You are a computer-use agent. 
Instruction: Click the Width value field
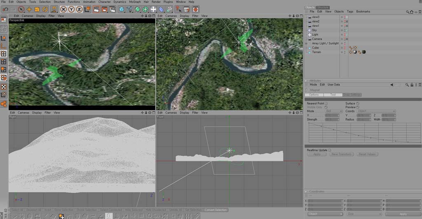pyautogui.click(x=389, y=120)
